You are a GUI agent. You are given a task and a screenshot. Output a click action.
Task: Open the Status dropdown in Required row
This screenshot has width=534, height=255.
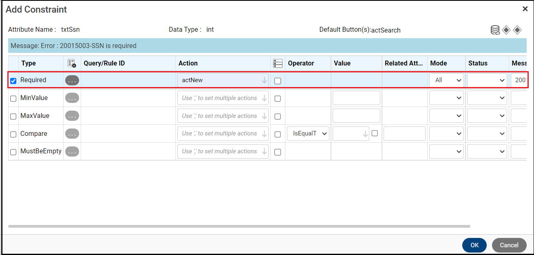[487, 80]
